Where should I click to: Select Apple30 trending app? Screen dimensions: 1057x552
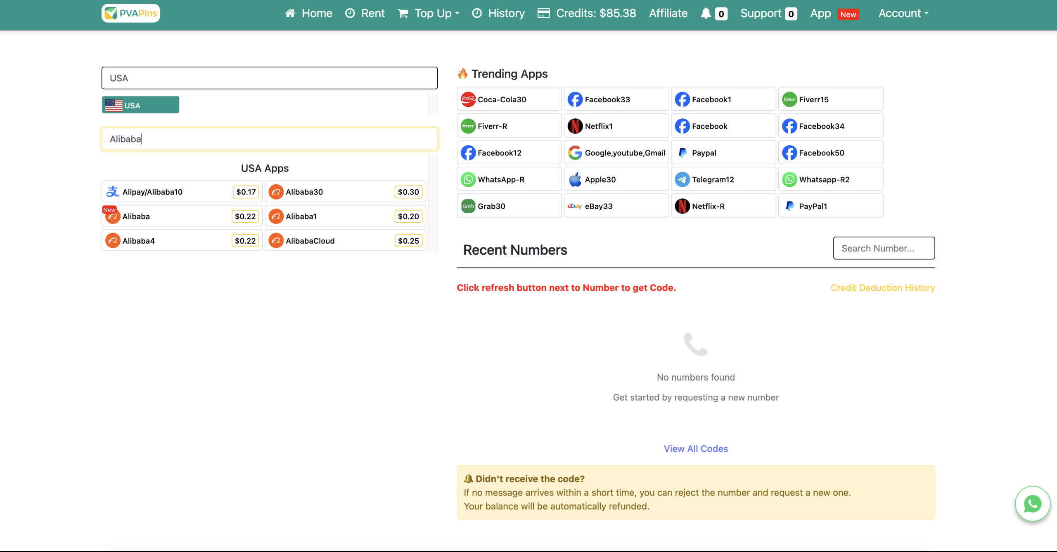point(616,179)
